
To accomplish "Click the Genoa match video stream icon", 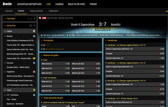I will [34, 58].
